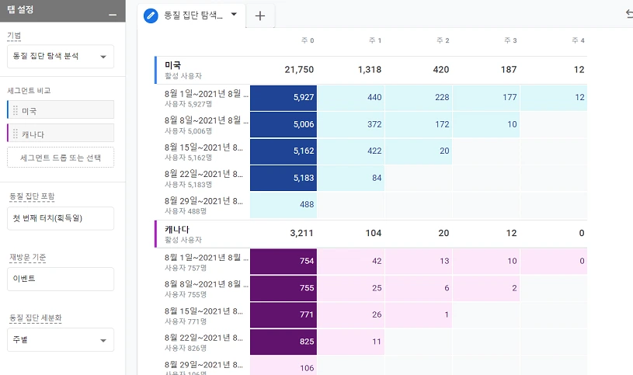Open the 기법 technique dropdown

[61, 57]
